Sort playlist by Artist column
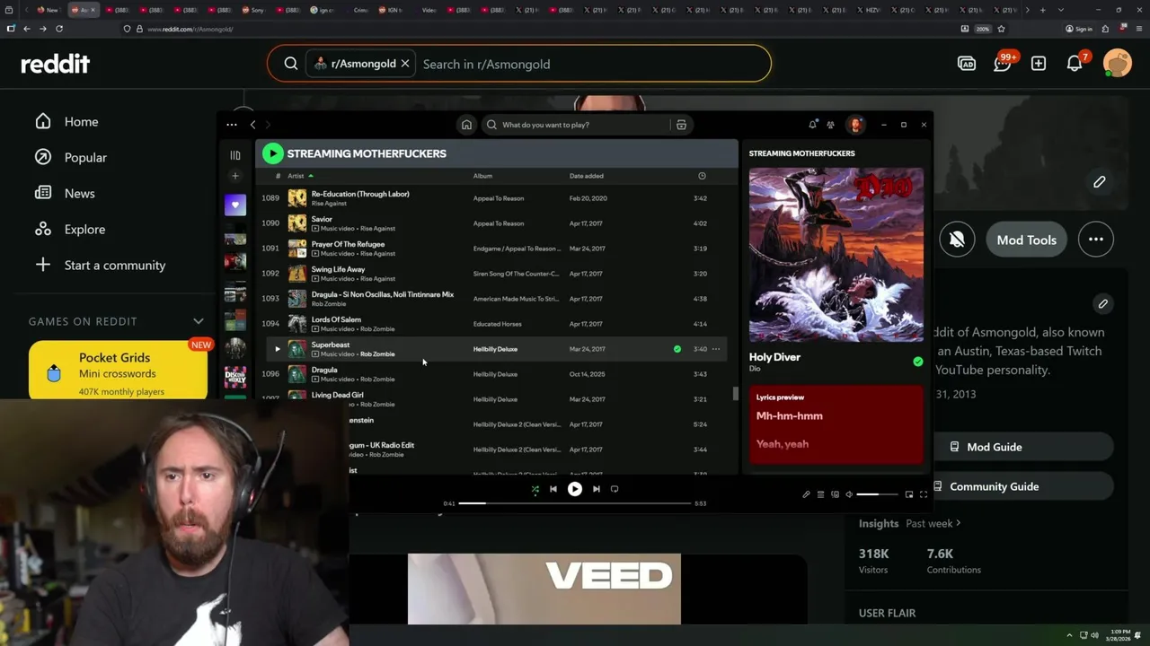Screen dimensions: 1150x646 [296, 176]
